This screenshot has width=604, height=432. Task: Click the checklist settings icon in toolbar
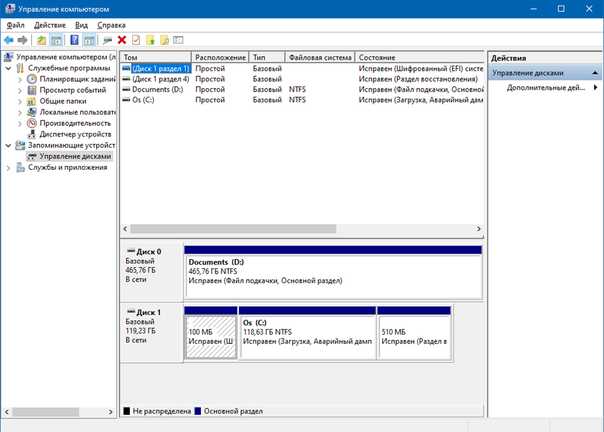coord(179,40)
